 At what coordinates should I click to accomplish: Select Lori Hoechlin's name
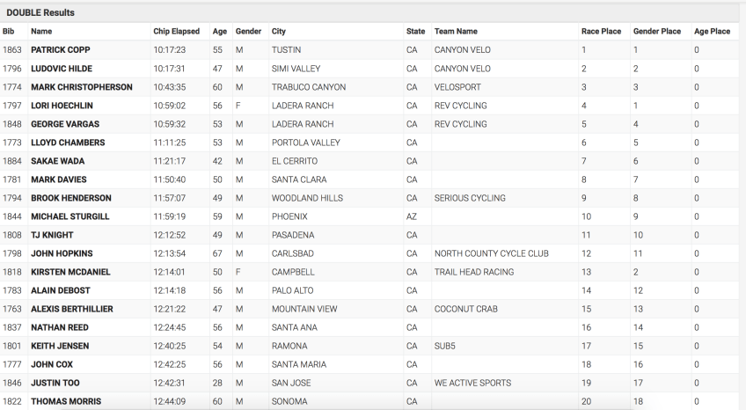[x=62, y=106]
